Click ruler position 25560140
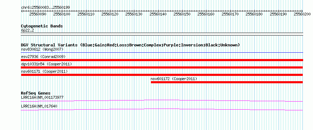Screen dimensions: 313x130 tap(158, 14)
